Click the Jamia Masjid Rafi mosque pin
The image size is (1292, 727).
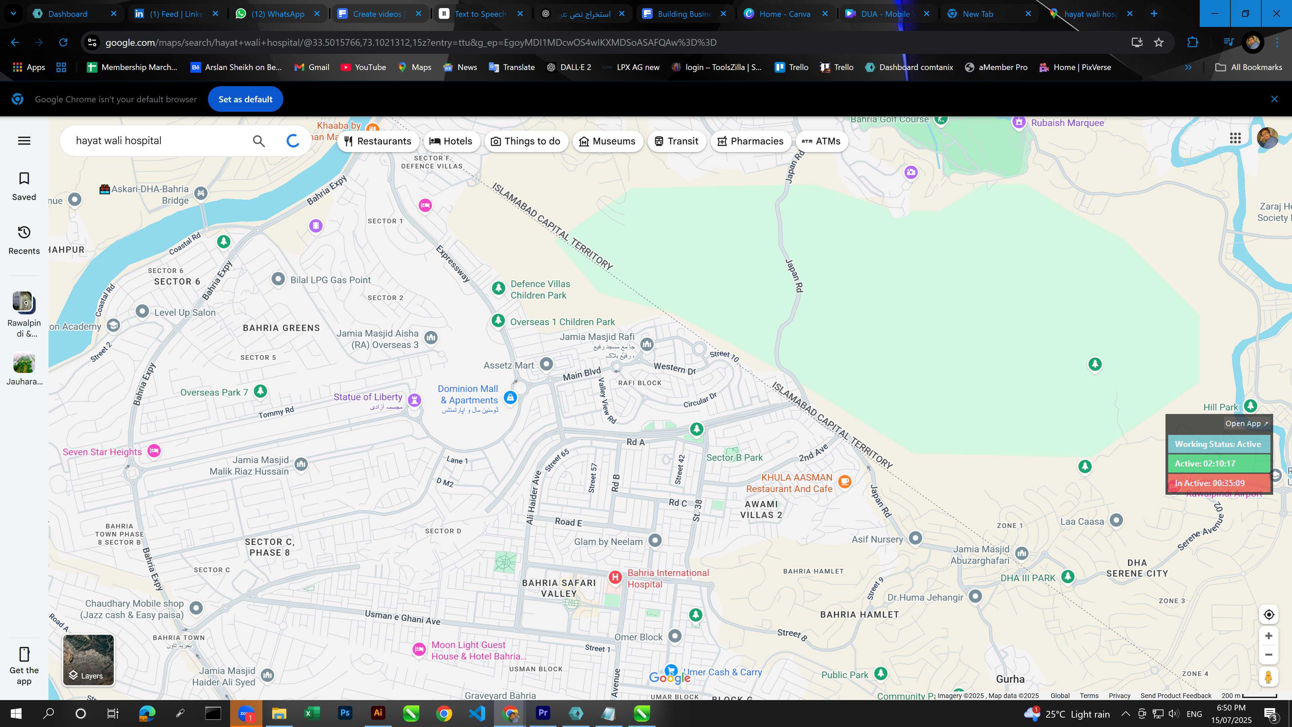point(647,344)
